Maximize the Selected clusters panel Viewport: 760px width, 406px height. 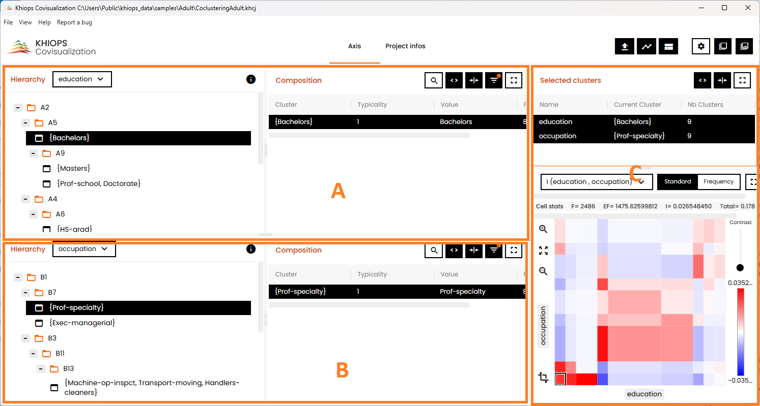pyautogui.click(x=742, y=80)
